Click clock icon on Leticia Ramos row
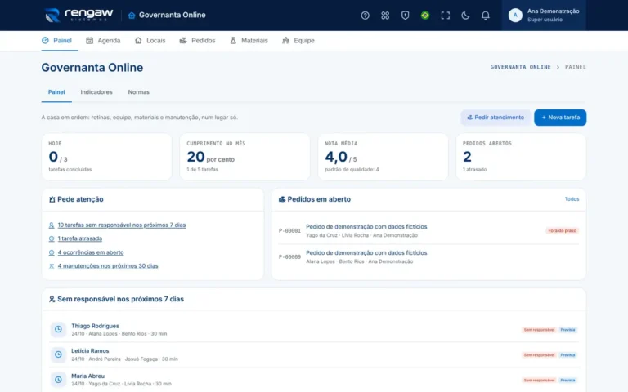 pyautogui.click(x=58, y=354)
